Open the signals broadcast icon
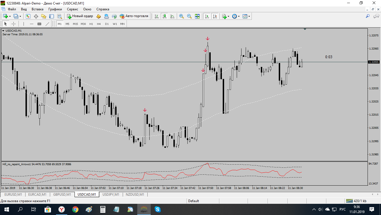The image size is (381, 215). [114, 16]
